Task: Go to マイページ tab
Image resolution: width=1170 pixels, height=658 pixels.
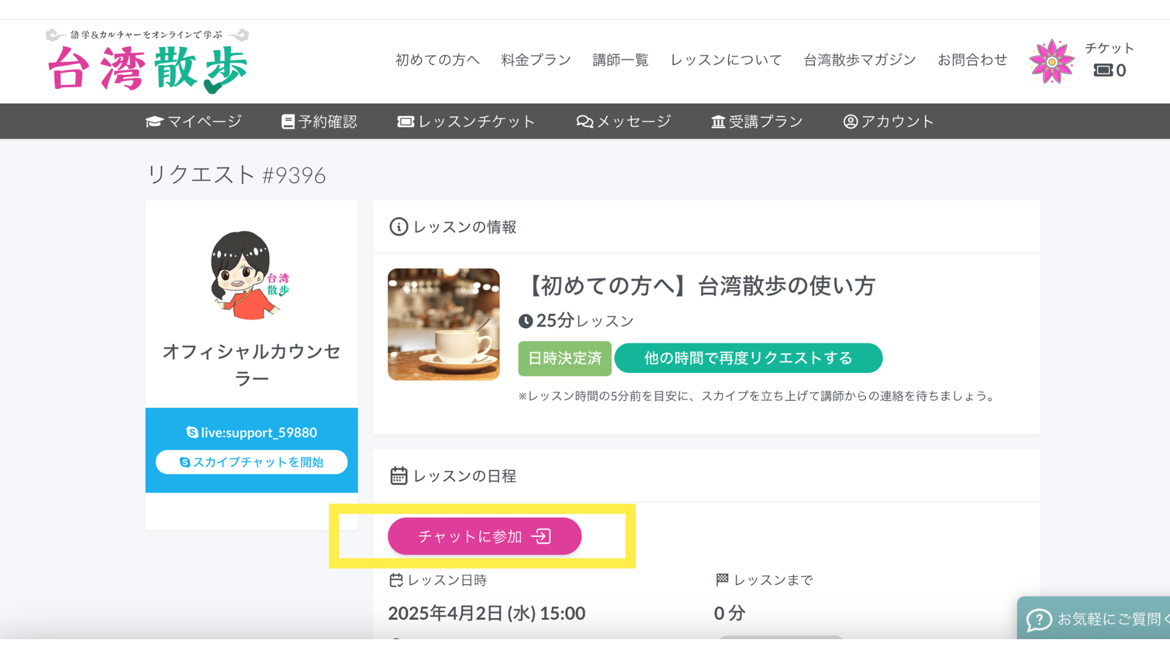Action: click(x=194, y=122)
